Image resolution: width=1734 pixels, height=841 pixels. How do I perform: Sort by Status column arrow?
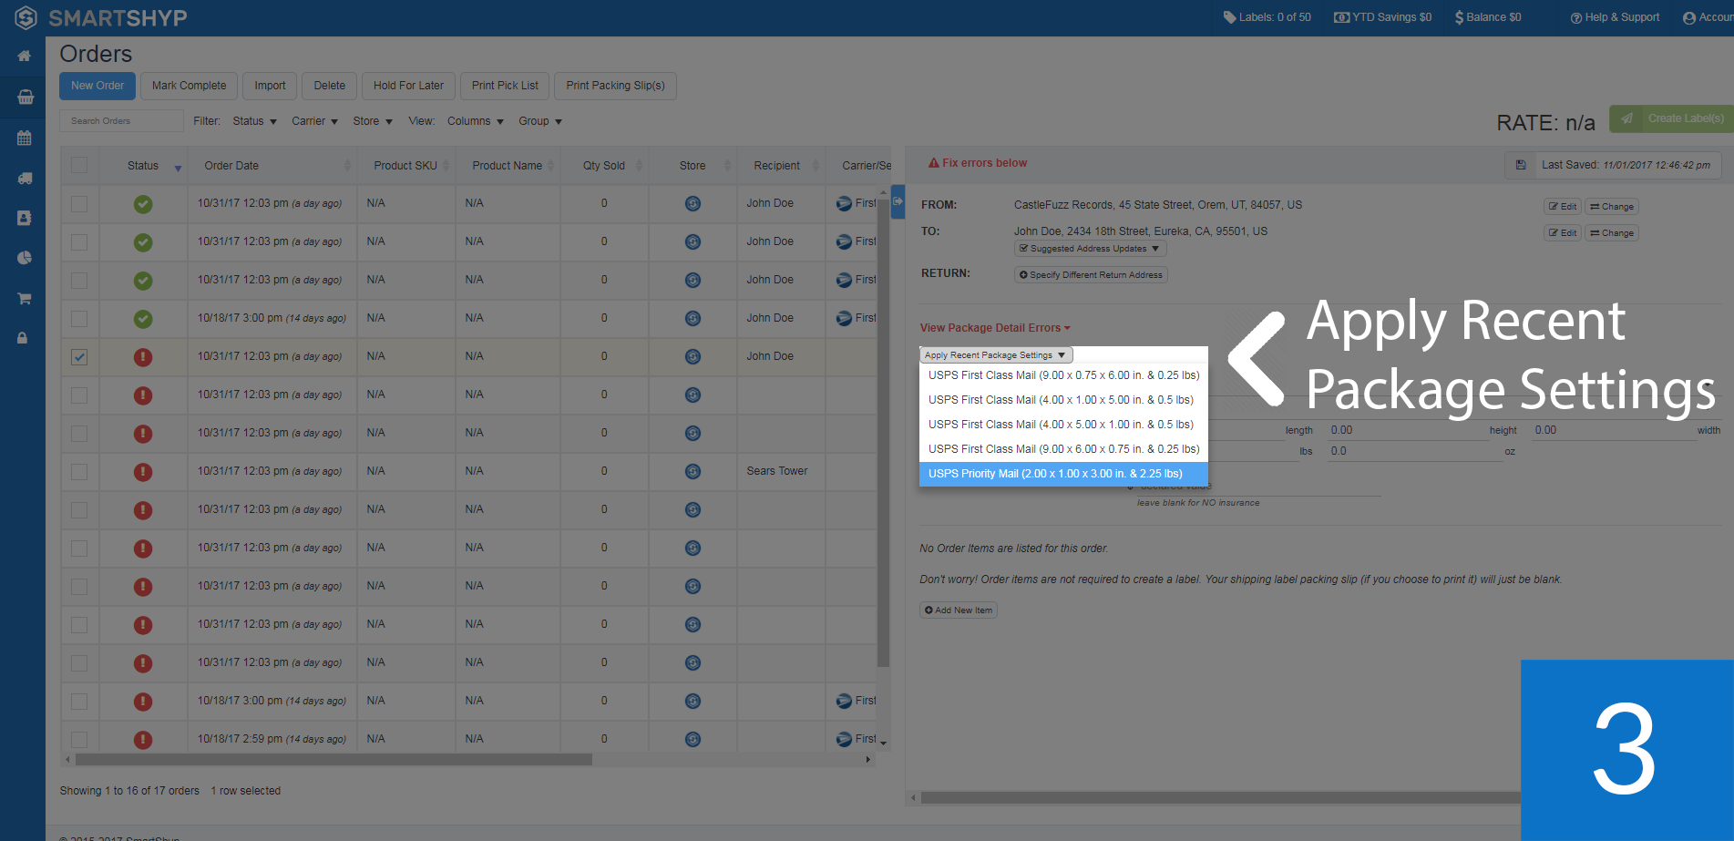[178, 168]
